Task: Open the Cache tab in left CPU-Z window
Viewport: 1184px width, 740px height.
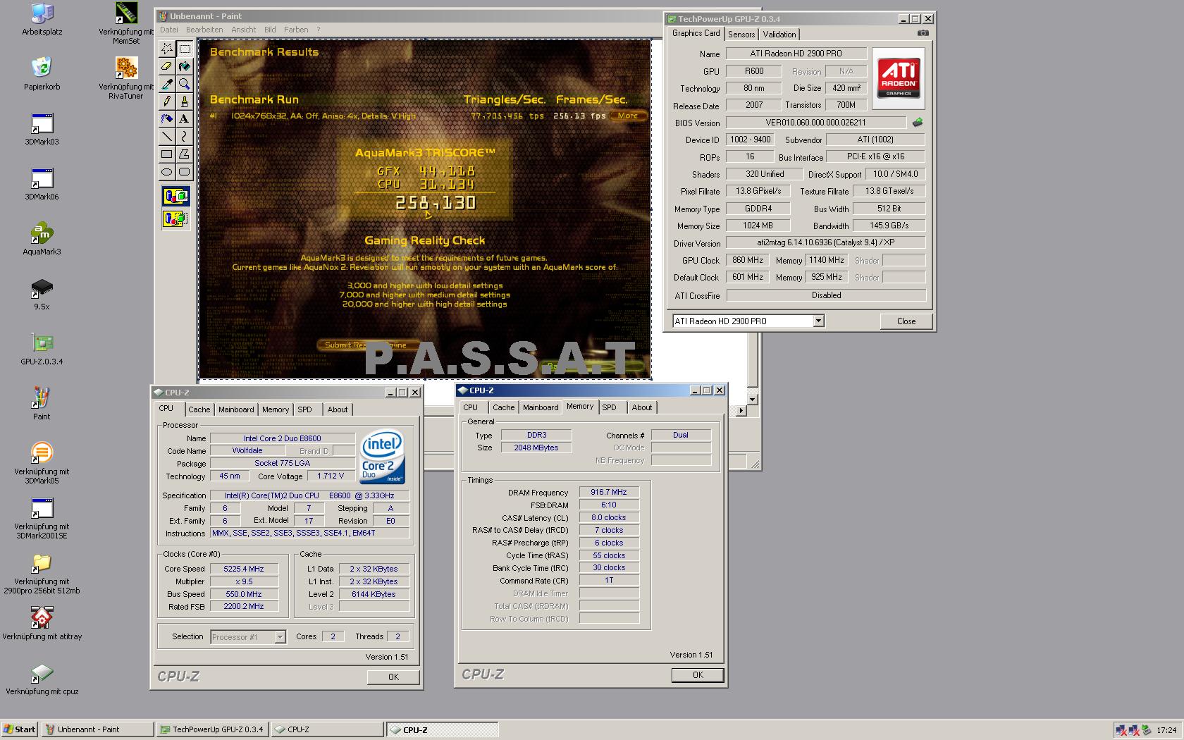Action: (199, 409)
